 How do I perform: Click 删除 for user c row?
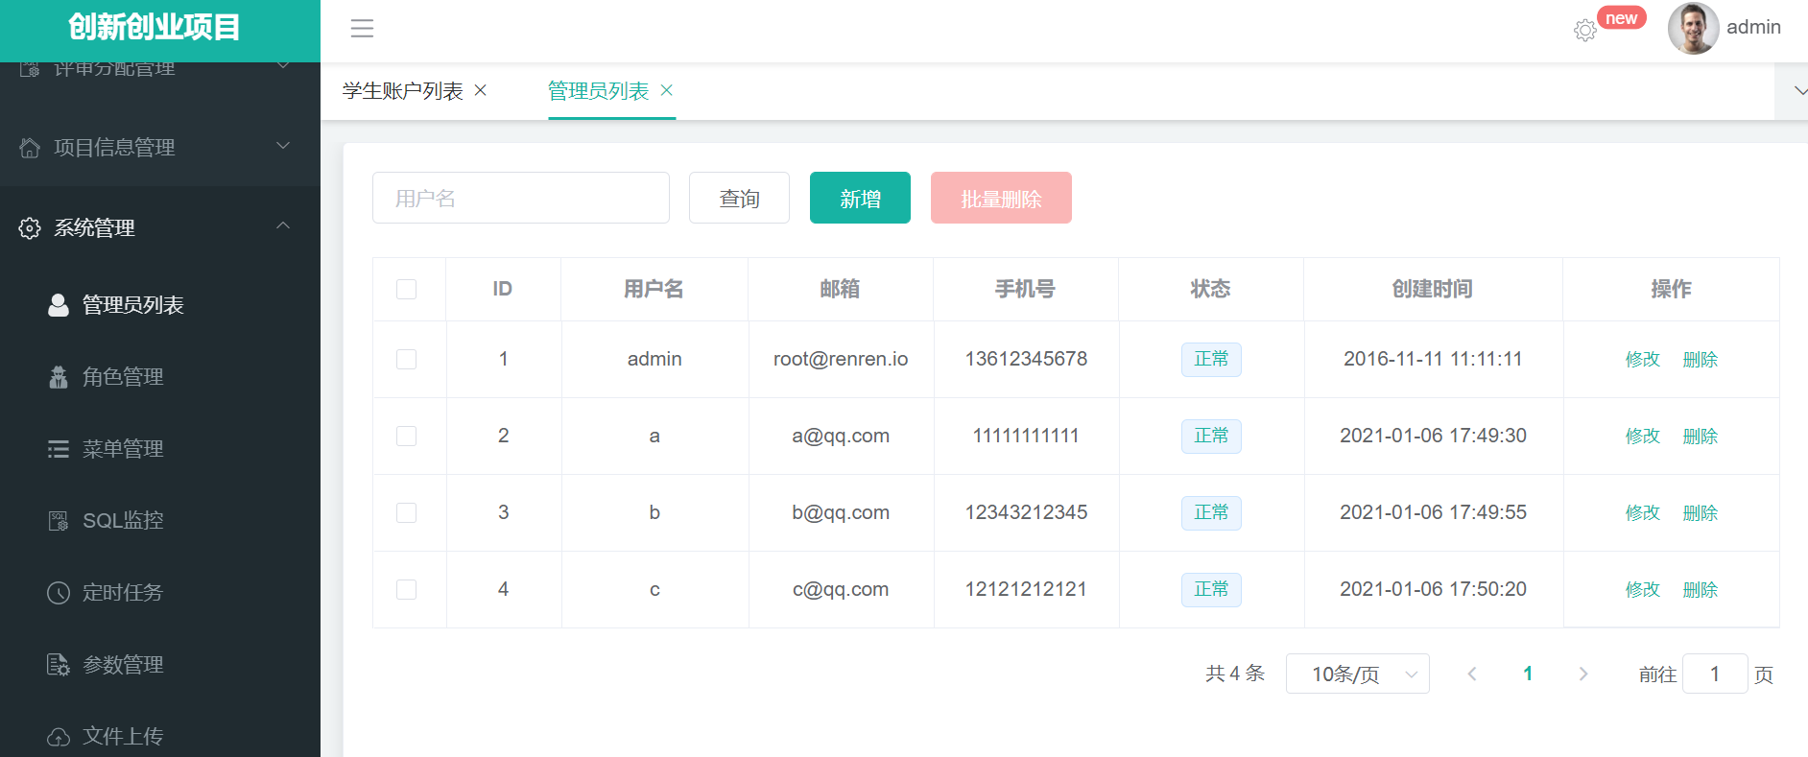pyautogui.click(x=1701, y=589)
